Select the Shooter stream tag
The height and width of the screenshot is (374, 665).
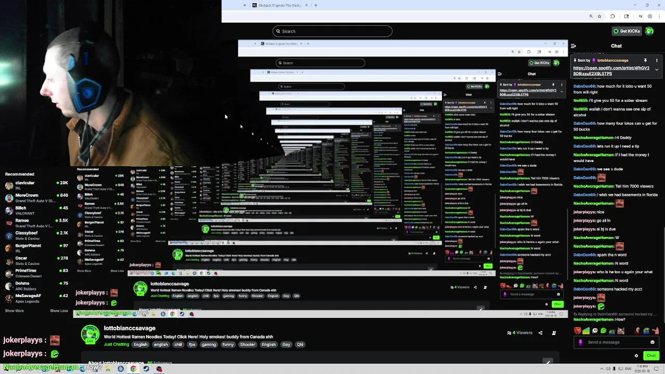pos(248,344)
